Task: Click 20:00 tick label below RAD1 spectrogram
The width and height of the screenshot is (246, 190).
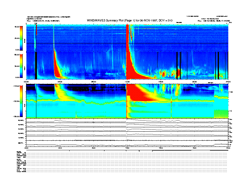Action: pyautogui.click(x=194, y=82)
